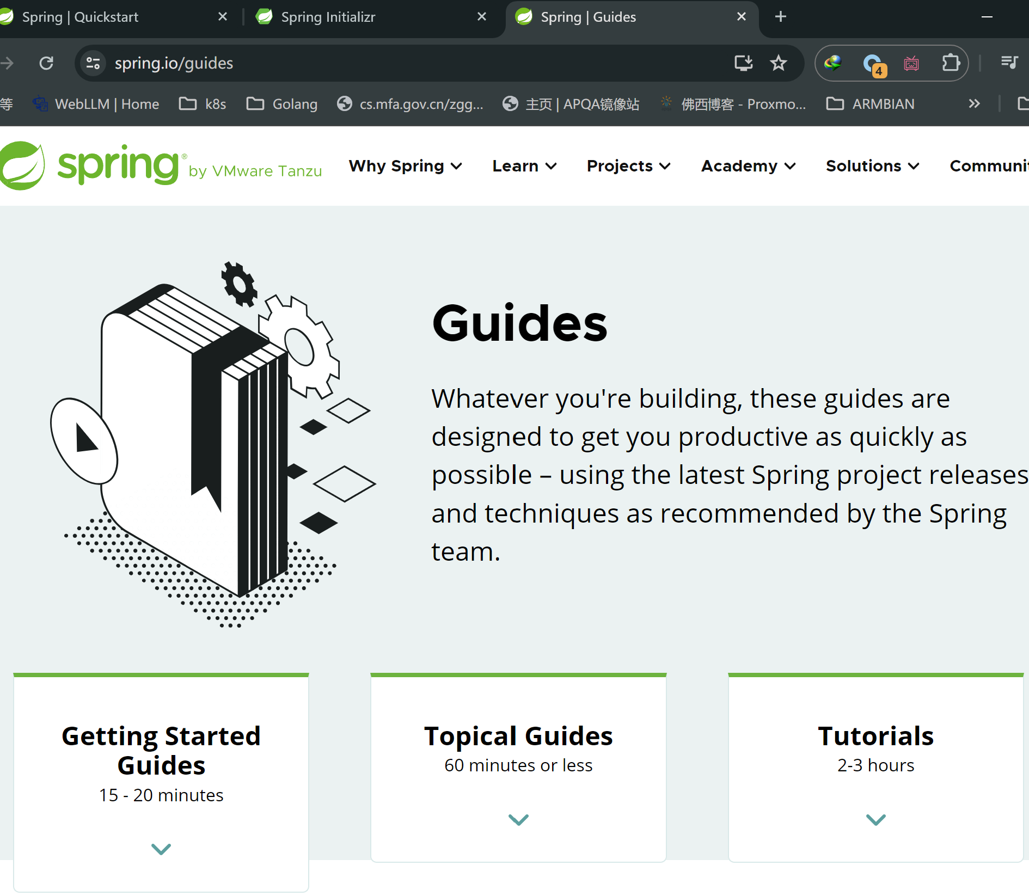Click the Topical Guides heading
Image resolution: width=1029 pixels, height=896 pixels.
pyautogui.click(x=518, y=736)
